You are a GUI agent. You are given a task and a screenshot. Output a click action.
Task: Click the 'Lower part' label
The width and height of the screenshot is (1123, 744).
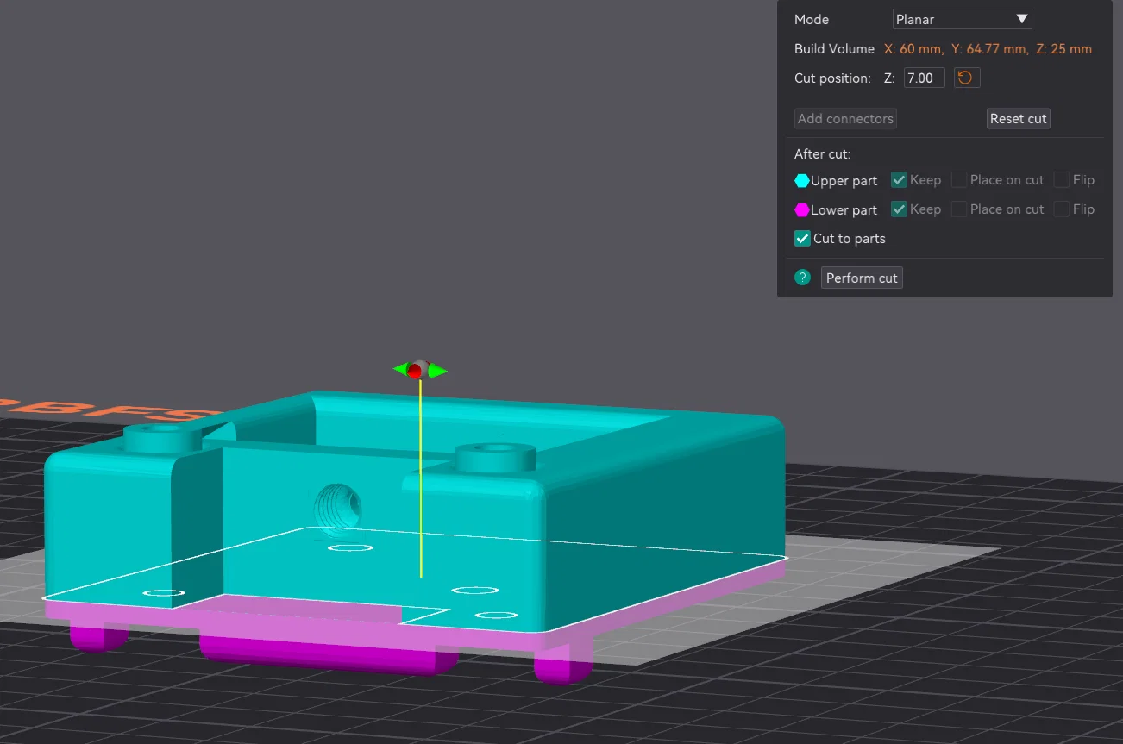pos(844,210)
